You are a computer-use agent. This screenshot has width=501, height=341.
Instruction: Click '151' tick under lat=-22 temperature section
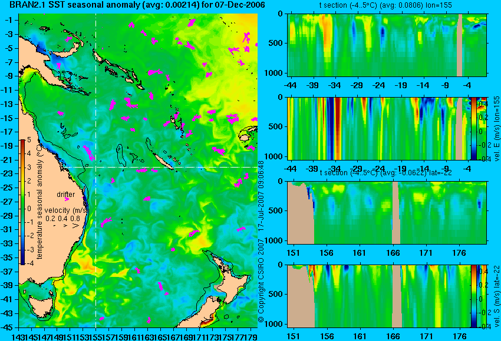click(x=293, y=253)
